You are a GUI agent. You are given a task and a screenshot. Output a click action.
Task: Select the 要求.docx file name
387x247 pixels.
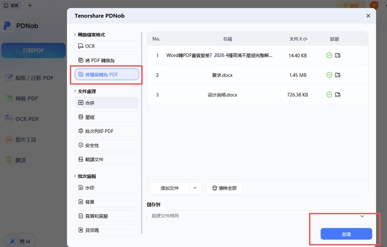coord(223,75)
